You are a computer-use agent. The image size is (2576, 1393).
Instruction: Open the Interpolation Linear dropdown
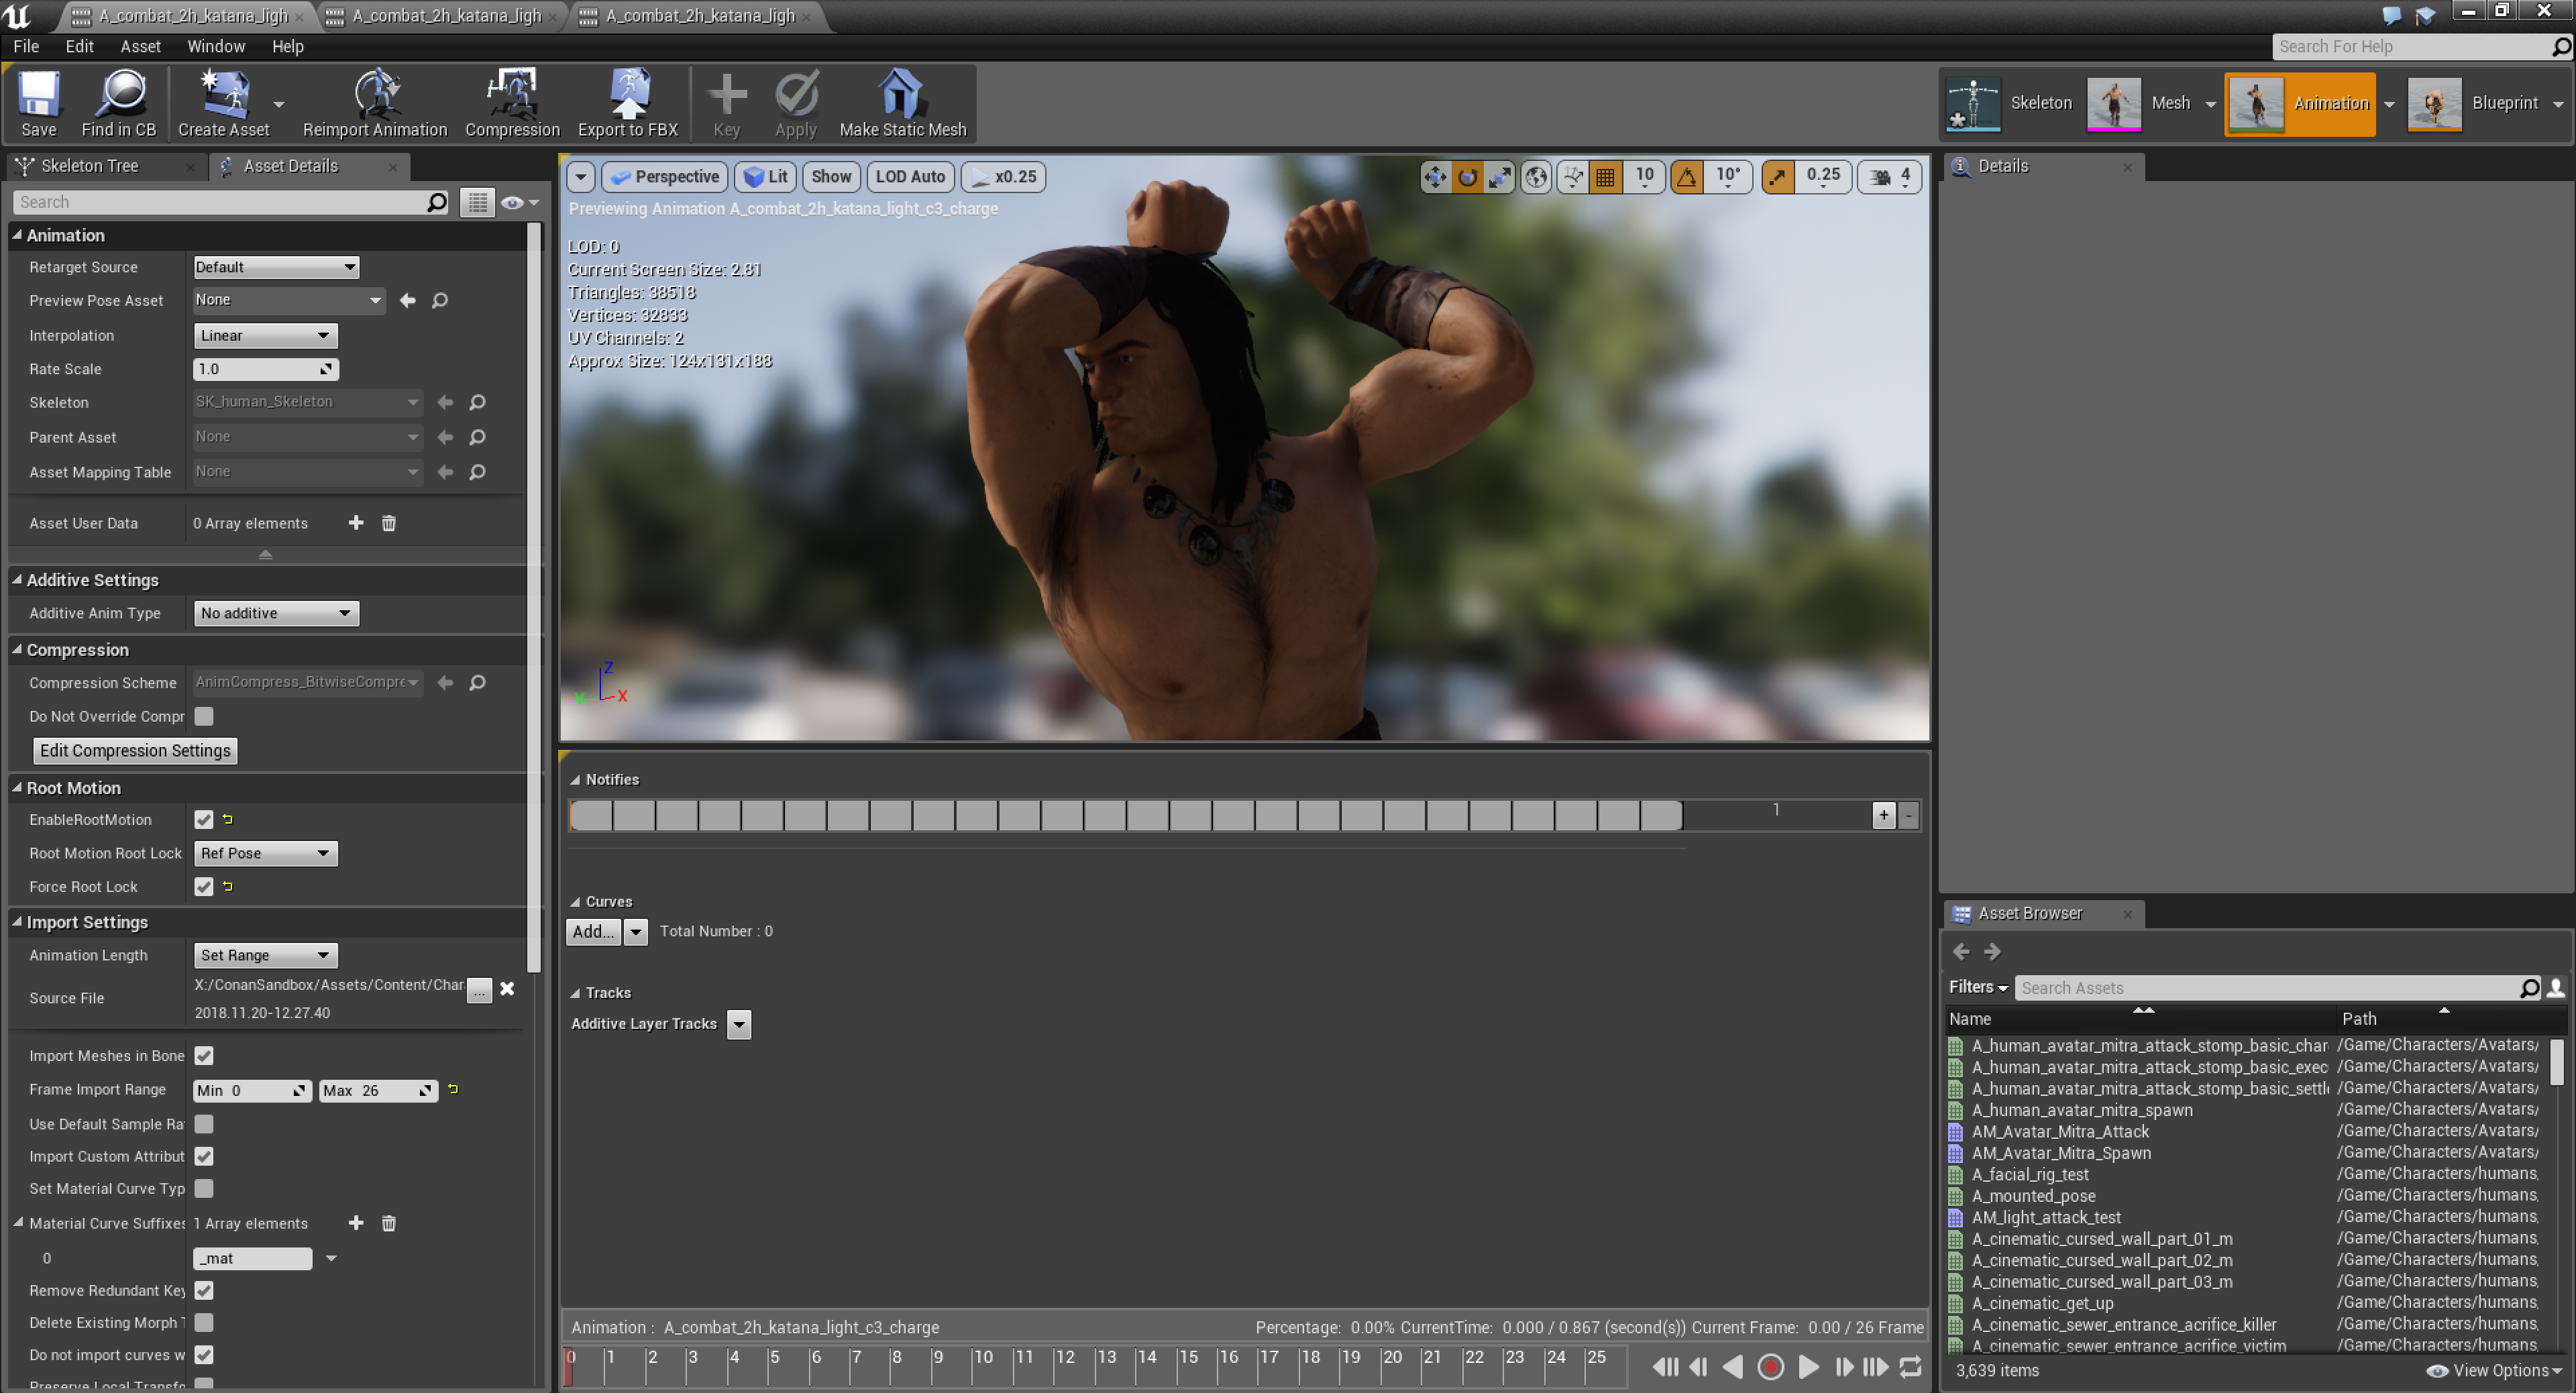click(264, 335)
